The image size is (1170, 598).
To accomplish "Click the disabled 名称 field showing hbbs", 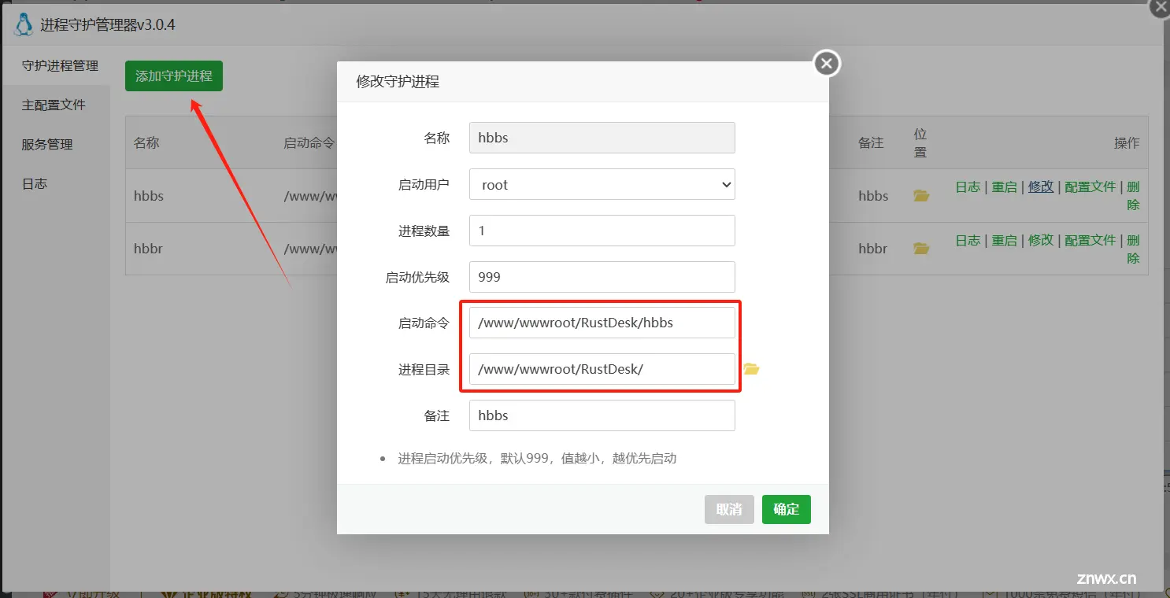I will pos(602,138).
